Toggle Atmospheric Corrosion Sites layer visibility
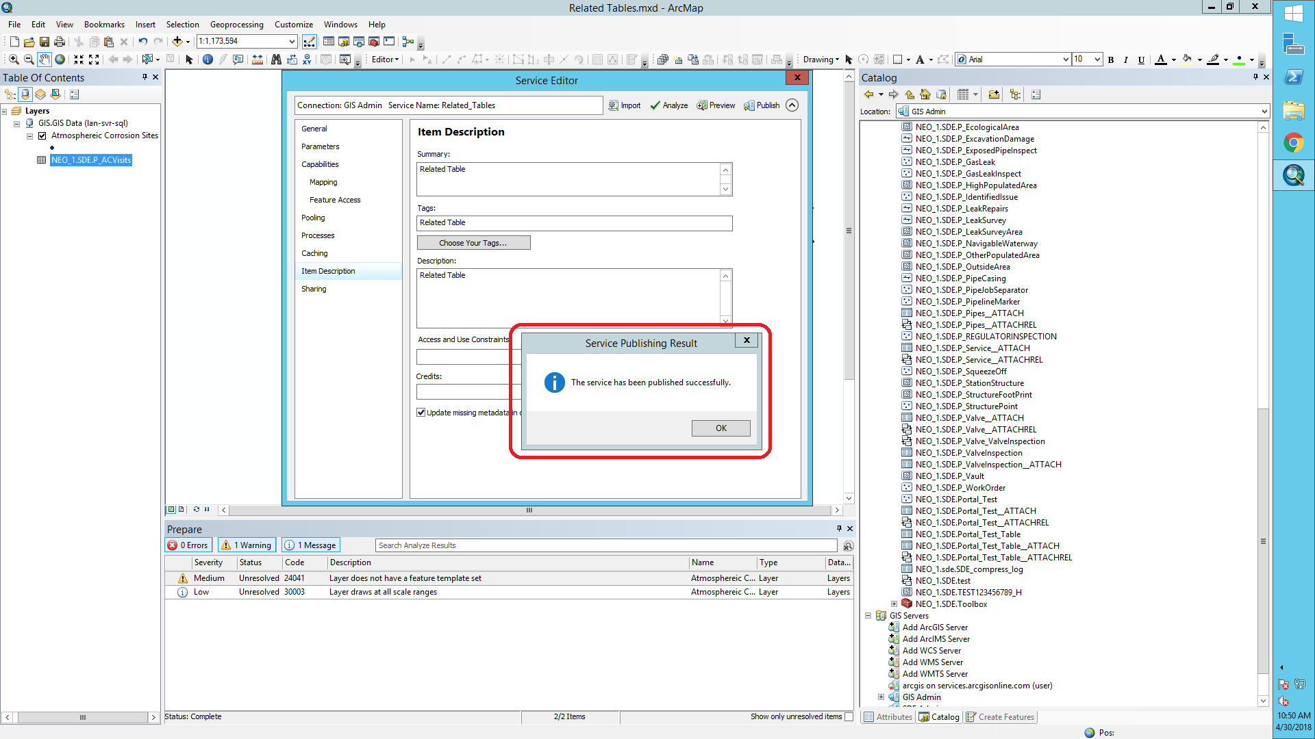This screenshot has height=739, width=1315. click(x=42, y=135)
